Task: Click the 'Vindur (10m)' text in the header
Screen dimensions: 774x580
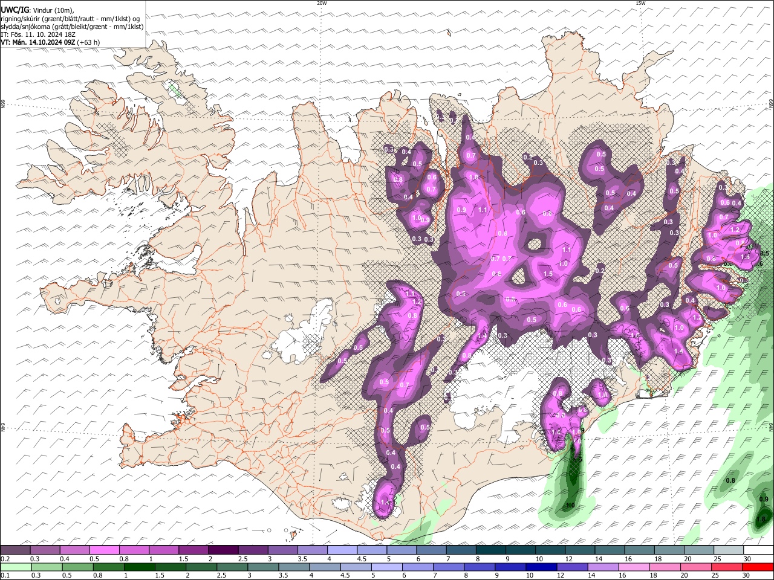Action: coord(53,10)
